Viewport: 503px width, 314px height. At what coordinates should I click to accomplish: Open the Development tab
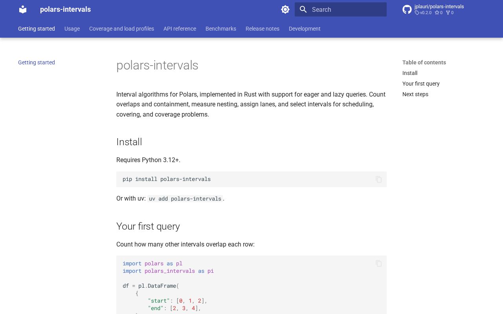coord(305,29)
